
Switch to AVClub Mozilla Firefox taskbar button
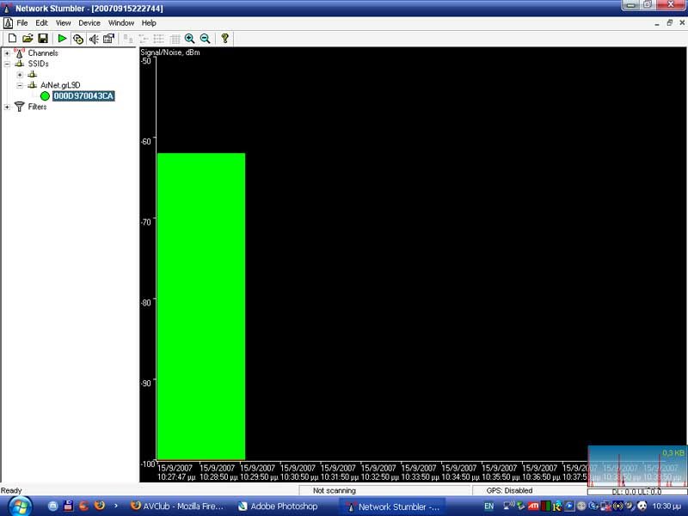click(176, 507)
